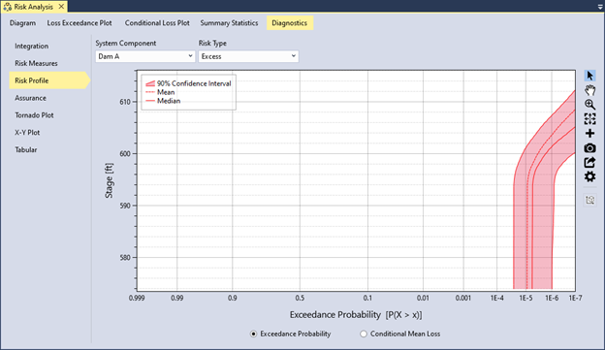Click the 0.5 x-axis label
The image size is (605, 350).
pyautogui.click(x=300, y=298)
